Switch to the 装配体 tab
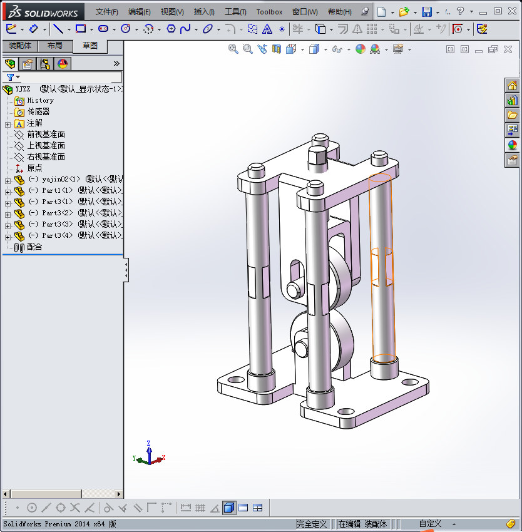Viewport: 522px width, 532px height. coord(20,46)
